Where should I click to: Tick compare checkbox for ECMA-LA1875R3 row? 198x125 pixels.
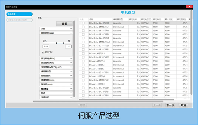pyautogui.click(x=83, y=53)
